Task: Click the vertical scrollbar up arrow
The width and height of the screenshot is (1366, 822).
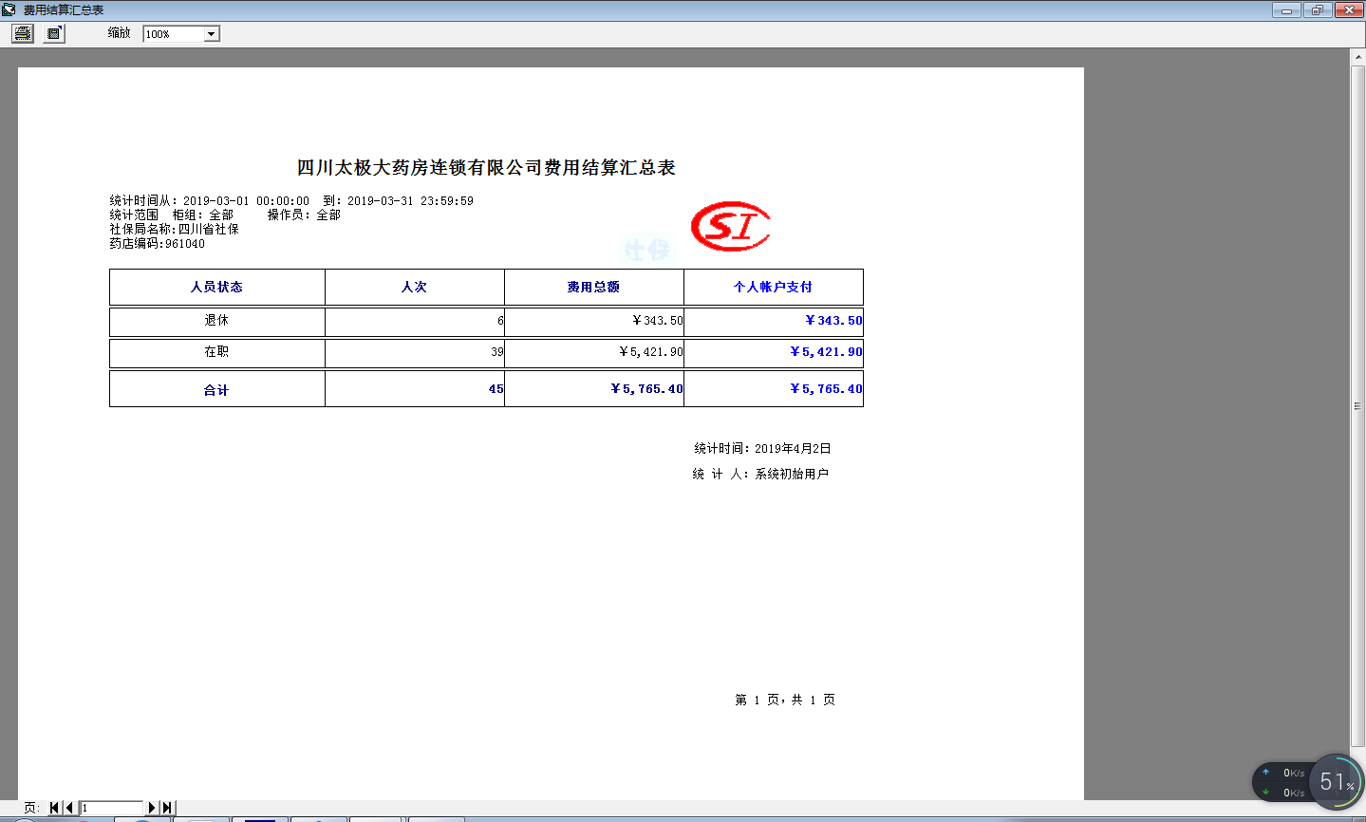Action: point(1357,57)
